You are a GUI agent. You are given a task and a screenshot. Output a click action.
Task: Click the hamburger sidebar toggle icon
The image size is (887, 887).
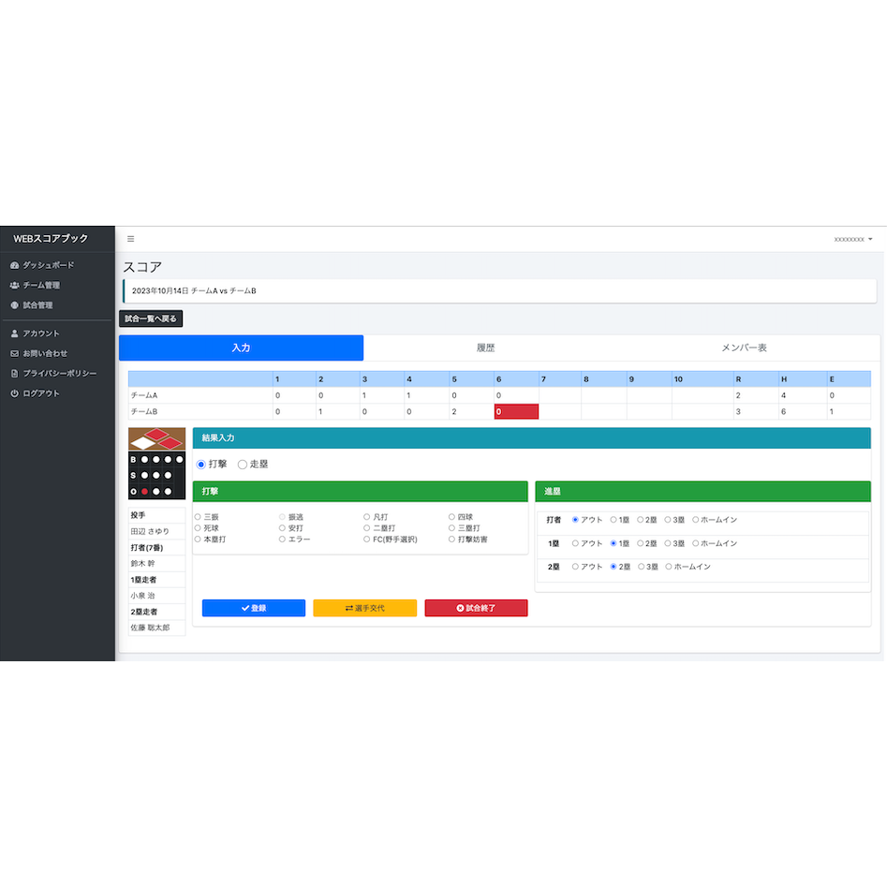click(130, 239)
